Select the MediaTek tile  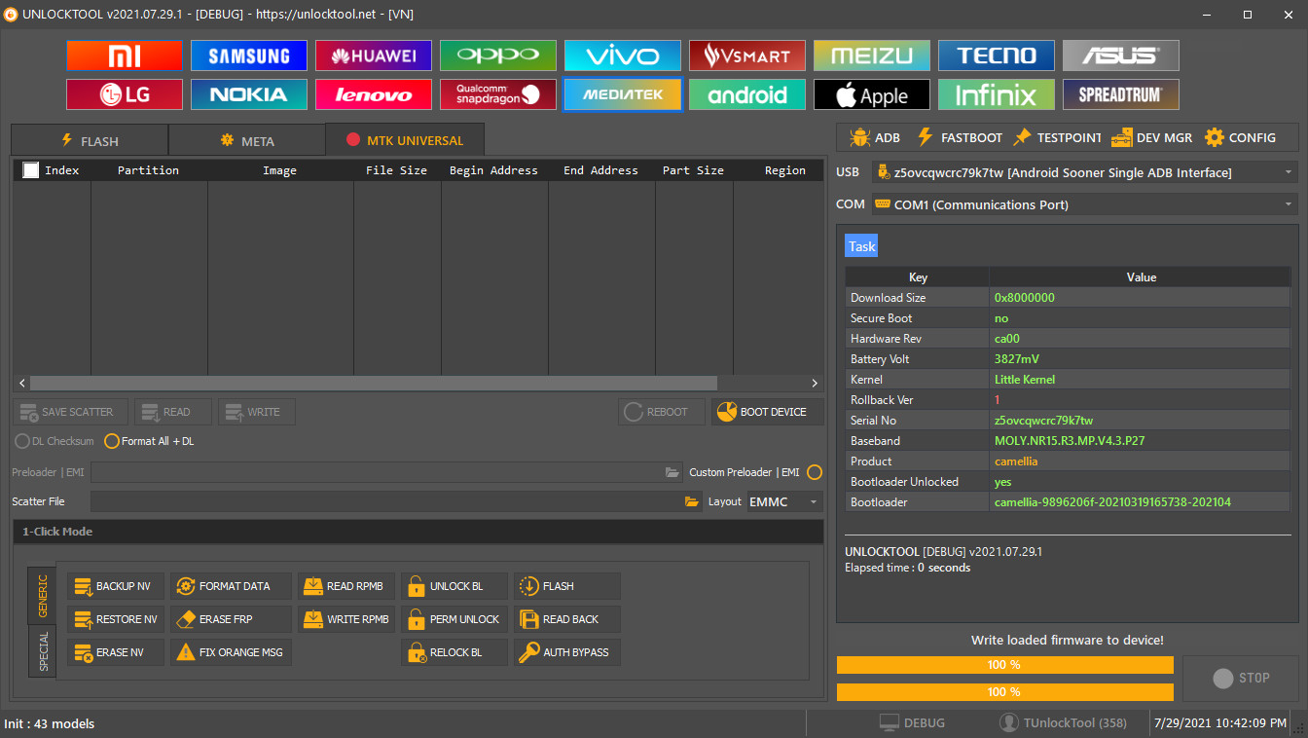coord(623,94)
